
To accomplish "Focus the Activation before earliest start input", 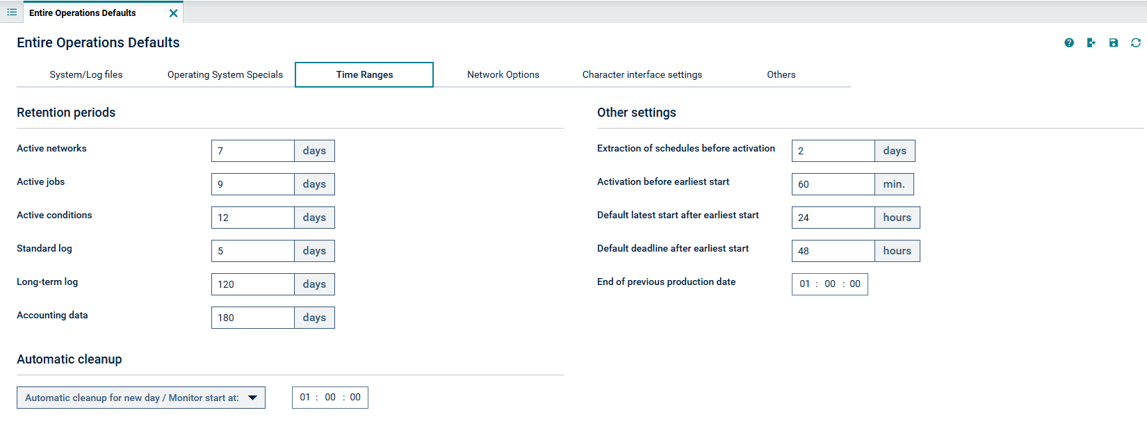I will click(x=833, y=184).
